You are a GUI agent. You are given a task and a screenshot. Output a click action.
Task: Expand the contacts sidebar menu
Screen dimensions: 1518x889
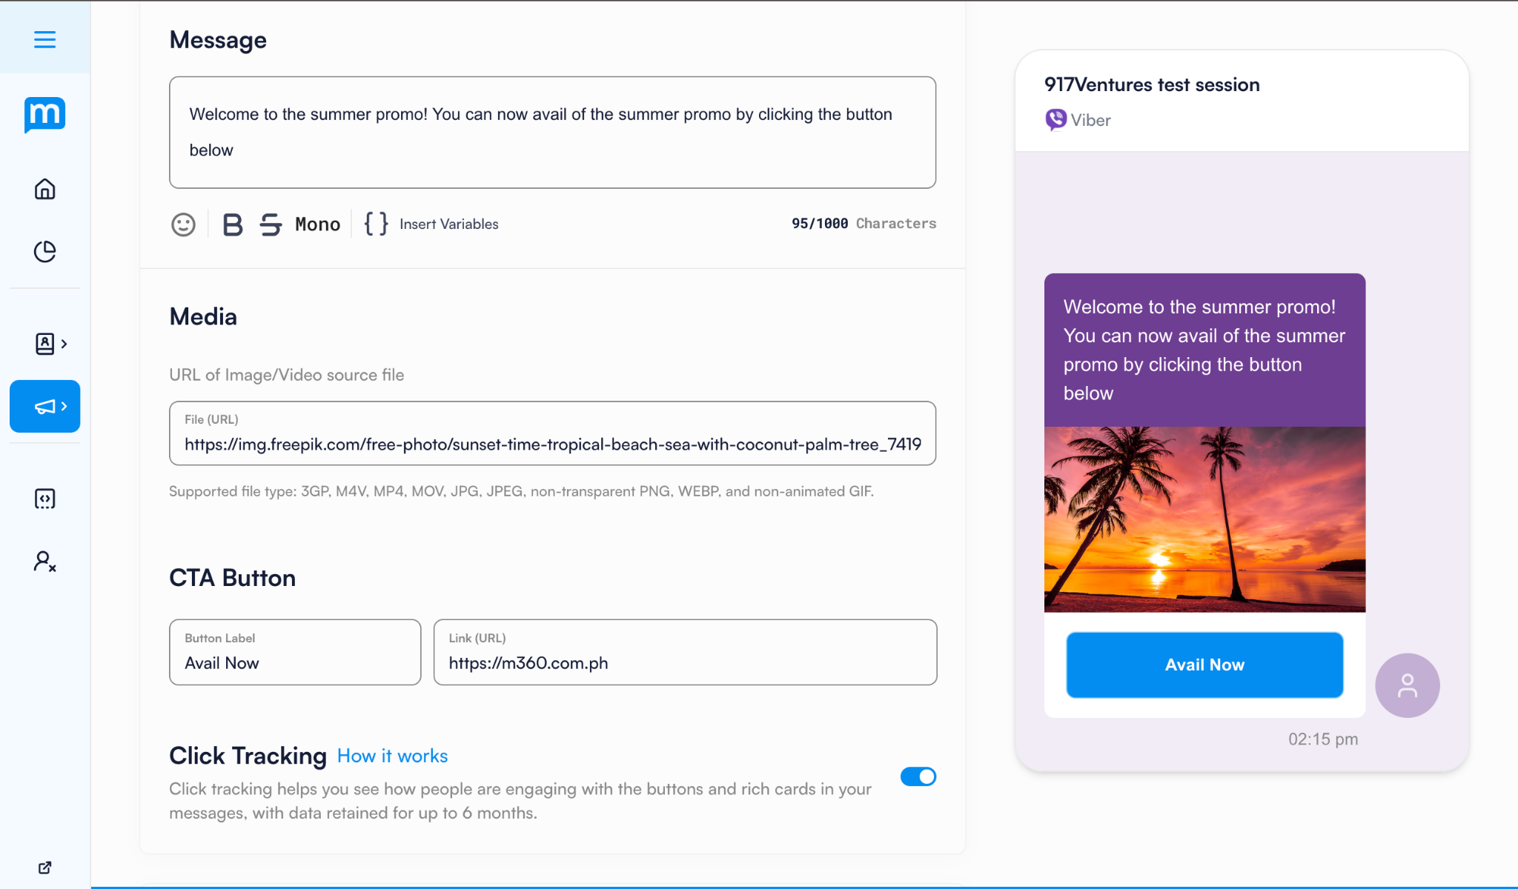click(x=50, y=344)
